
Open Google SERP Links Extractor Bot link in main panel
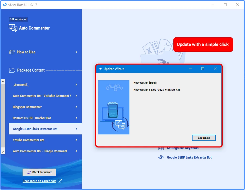pyautogui.click(x=189, y=157)
